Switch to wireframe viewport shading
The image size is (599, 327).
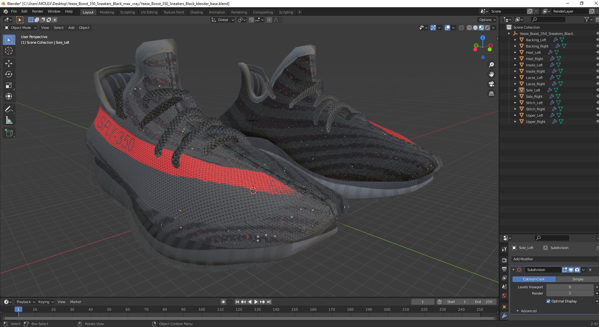coord(469,28)
